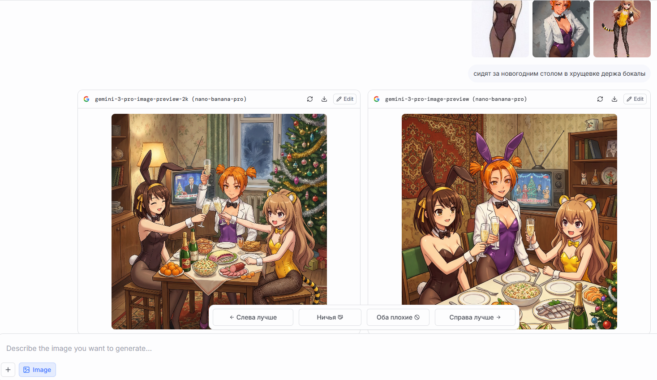Edit the right generated image
This screenshot has width=657, height=380.
[x=635, y=99]
